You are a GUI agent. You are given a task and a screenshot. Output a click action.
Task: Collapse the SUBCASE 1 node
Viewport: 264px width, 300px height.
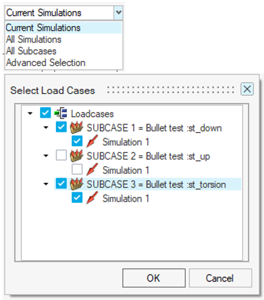click(46, 128)
